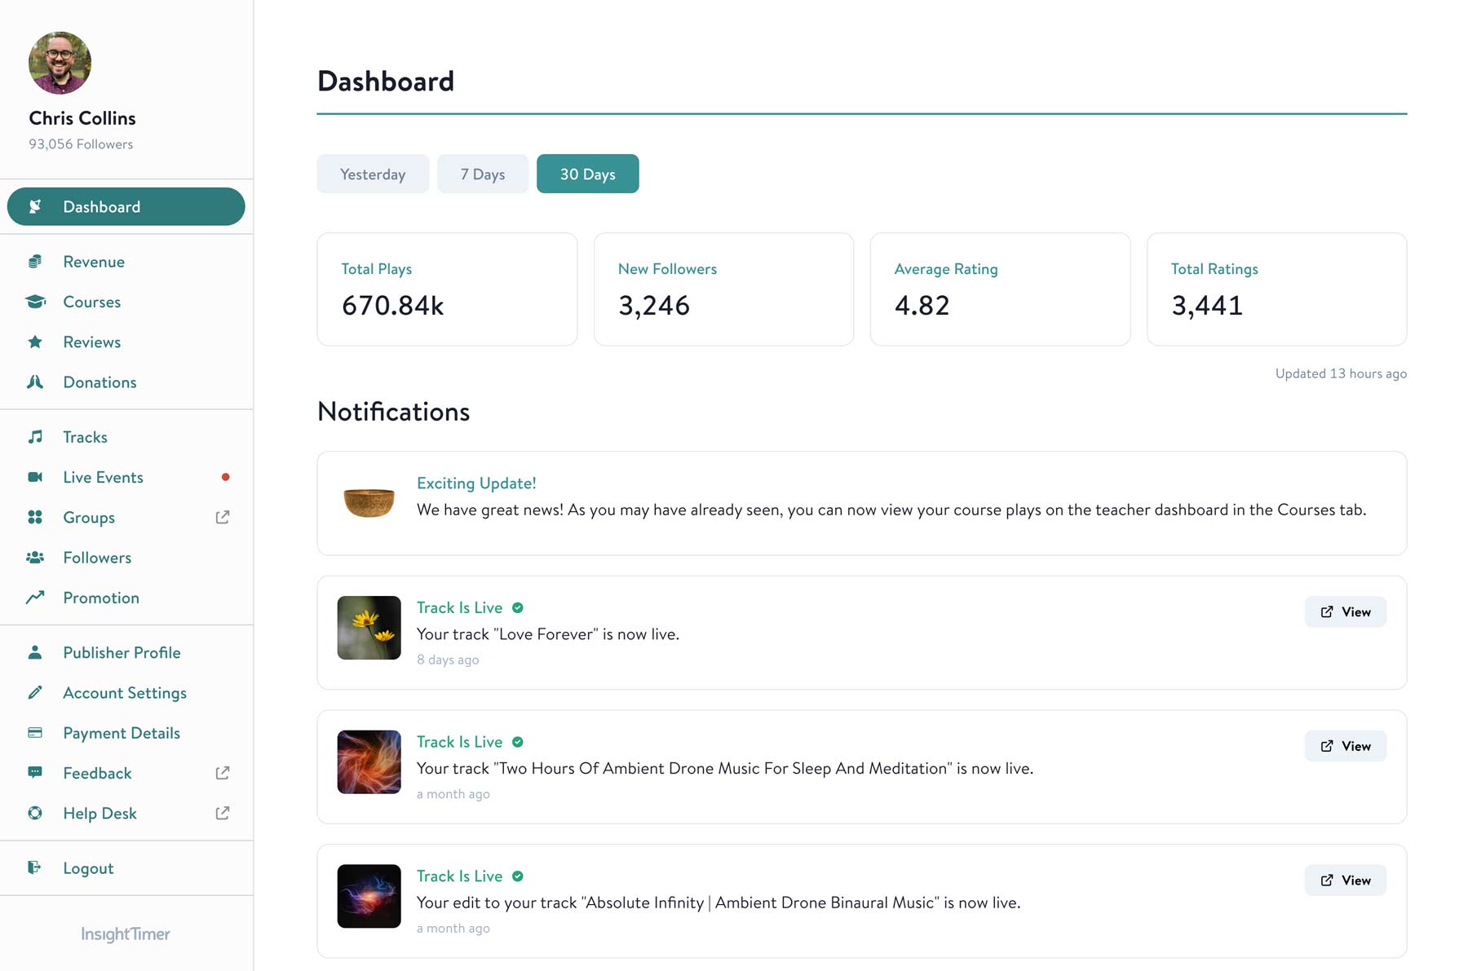Open Help Desk external link icon
The image size is (1468, 971).
(x=222, y=813)
